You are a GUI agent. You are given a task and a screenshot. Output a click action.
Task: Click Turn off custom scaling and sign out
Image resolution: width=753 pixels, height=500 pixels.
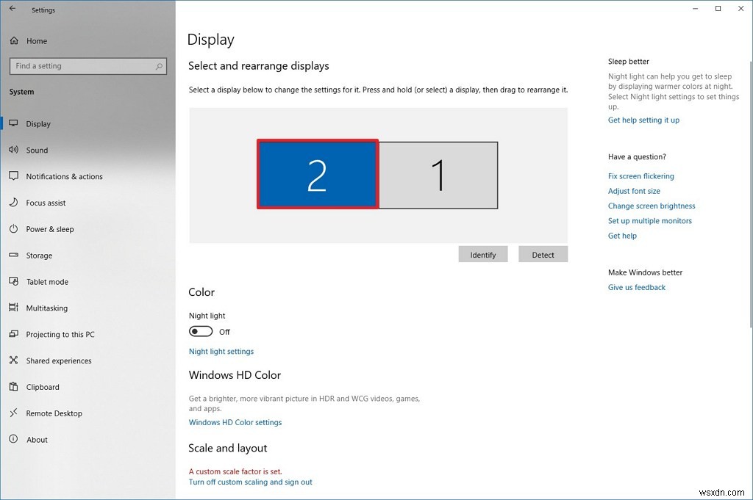[250, 482]
